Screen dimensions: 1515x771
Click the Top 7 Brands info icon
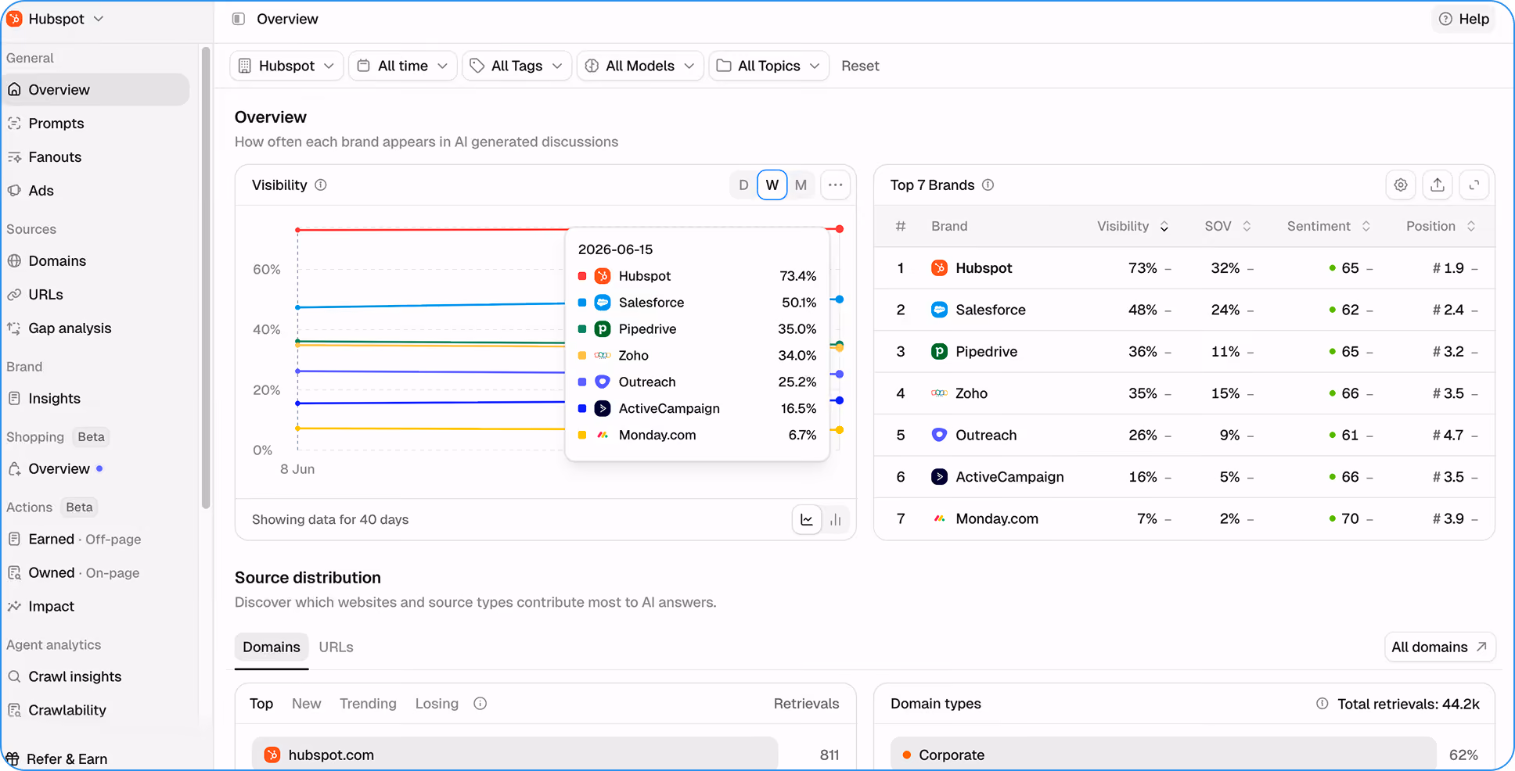click(988, 185)
